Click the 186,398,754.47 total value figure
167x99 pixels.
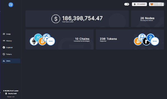(82, 18)
